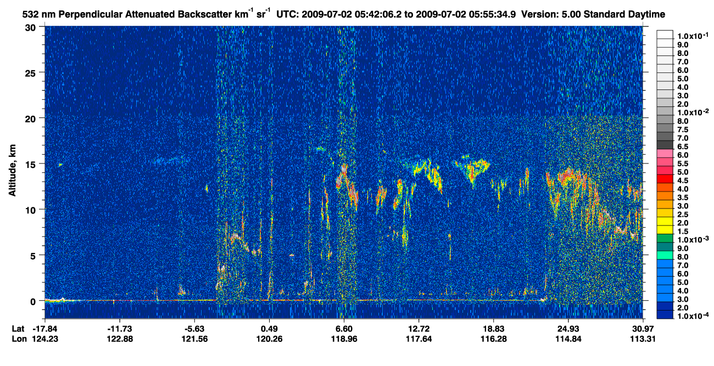Click longitude value 122.88
714x366 pixels.
(x=119, y=339)
